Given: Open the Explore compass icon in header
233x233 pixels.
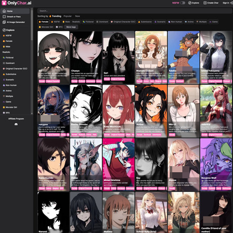Looking at the screenshot, I should pos(190,3).
